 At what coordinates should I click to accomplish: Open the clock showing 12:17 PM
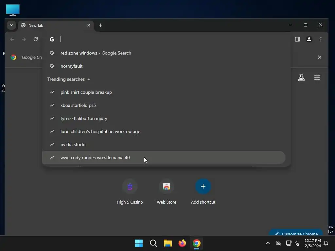(312, 243)
